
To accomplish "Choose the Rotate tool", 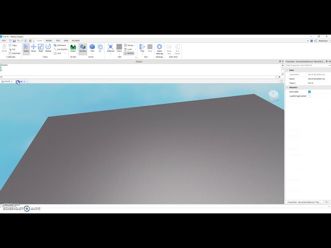I will coord(48,48).
